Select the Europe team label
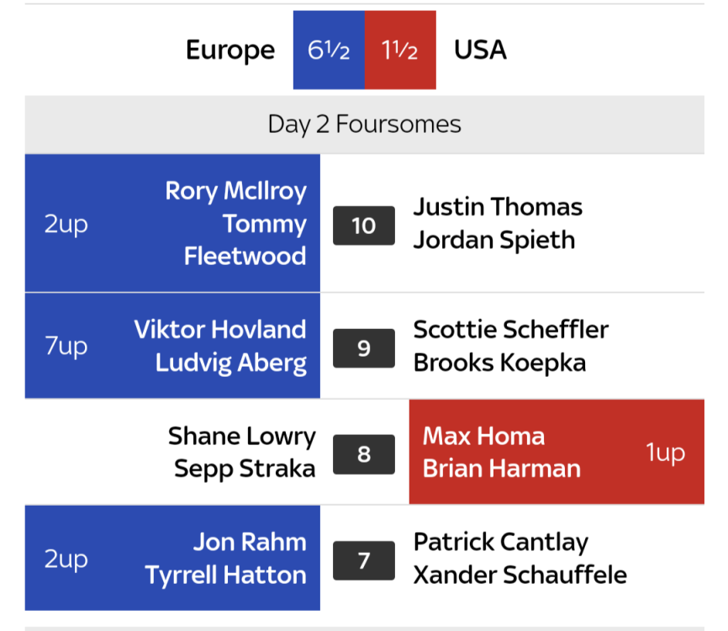The height and width of the screenshot is (631, 728). pos(230,50)
